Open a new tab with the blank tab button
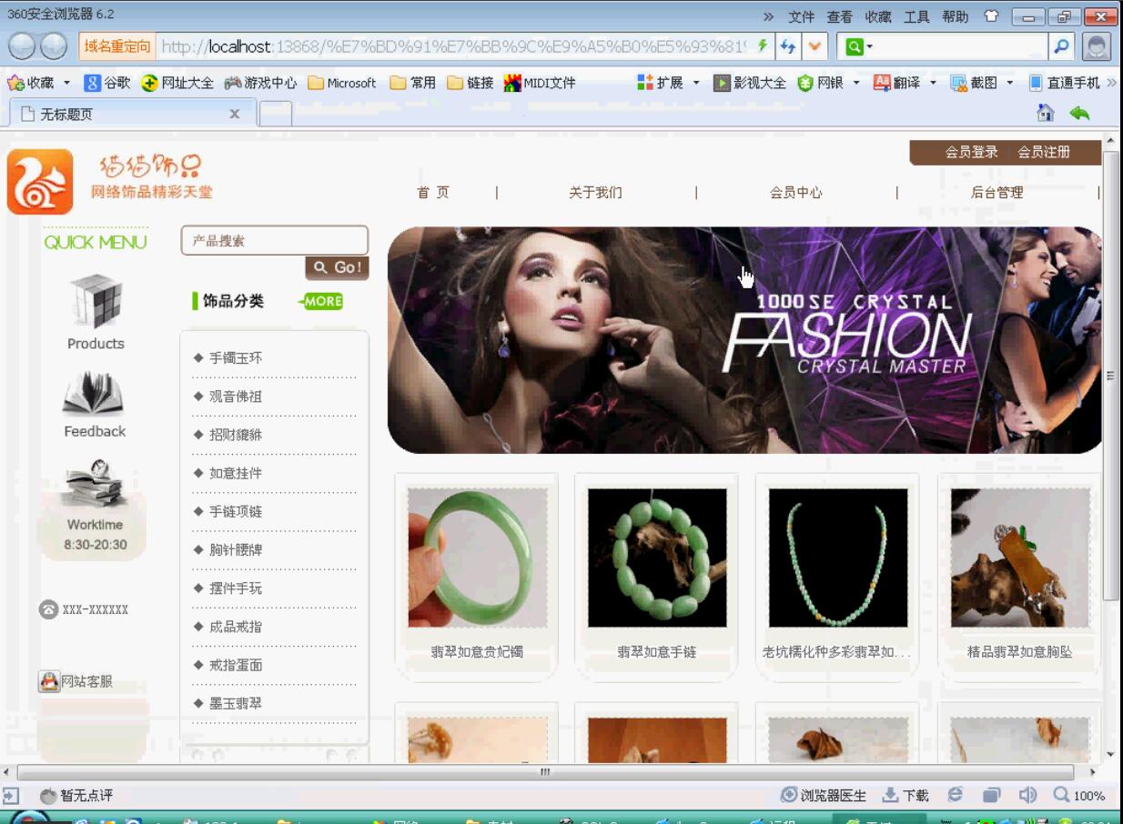 point(276,114)
